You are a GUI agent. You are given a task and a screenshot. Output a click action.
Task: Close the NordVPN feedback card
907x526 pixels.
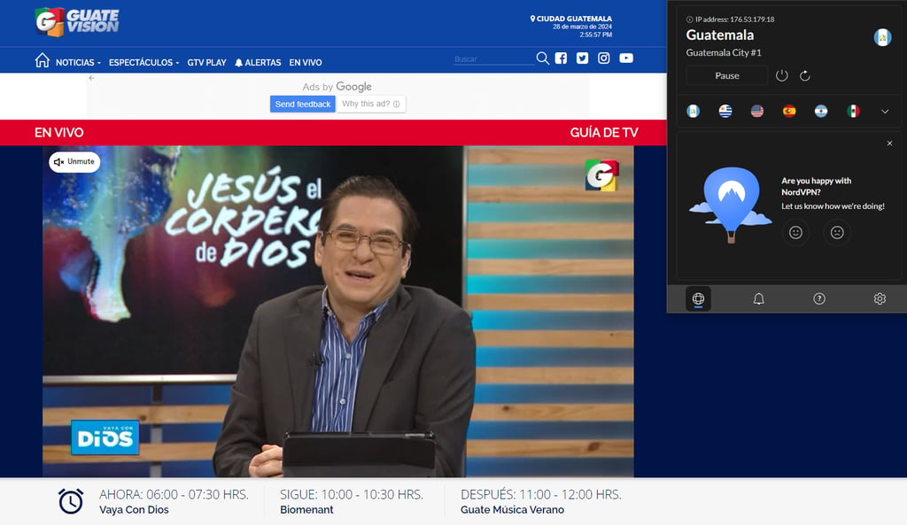pyautogui.click(x=889, y=143)
